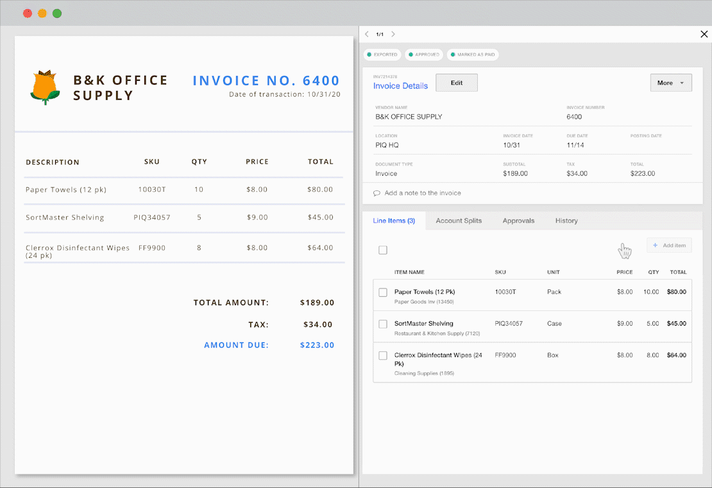Check the Paper Towels line item checkbox

[383, 292]
